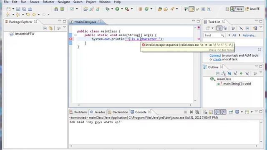Toggle Focus on Workweek in Task List
Image resolution: width=267 pixels, height=150 pixels.
pos(233,28)
